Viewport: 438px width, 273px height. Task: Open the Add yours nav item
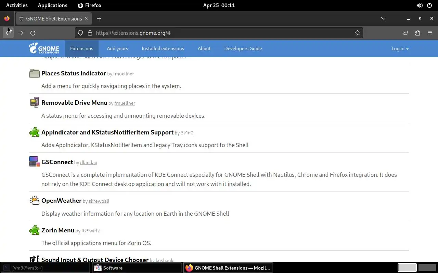pos(117,48)
